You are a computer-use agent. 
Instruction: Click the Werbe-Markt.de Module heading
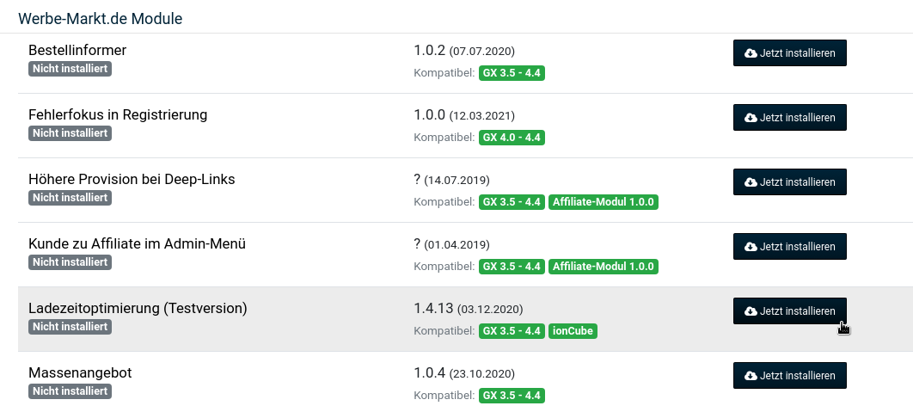(x=100, y=19)
